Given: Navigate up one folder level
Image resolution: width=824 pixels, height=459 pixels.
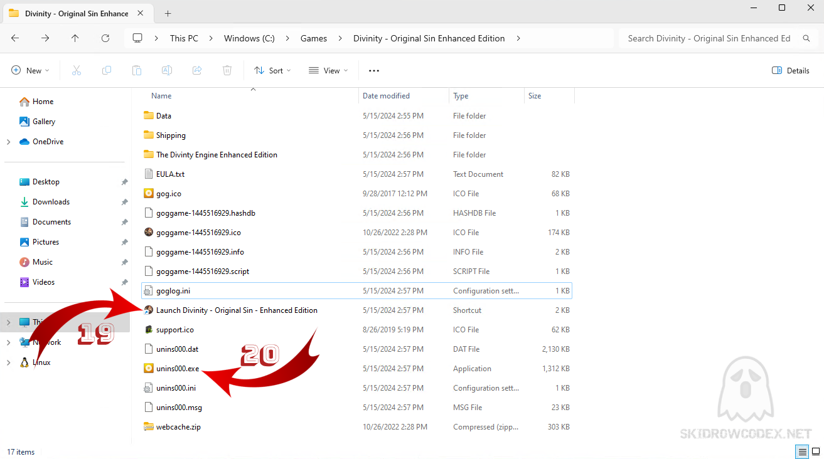Looking at the screenshot, I should (x=75, y=38).
